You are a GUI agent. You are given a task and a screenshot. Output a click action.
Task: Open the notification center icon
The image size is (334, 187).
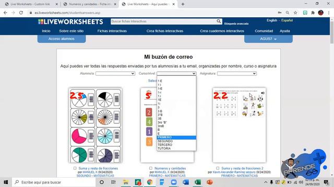[x=326, y=182]
